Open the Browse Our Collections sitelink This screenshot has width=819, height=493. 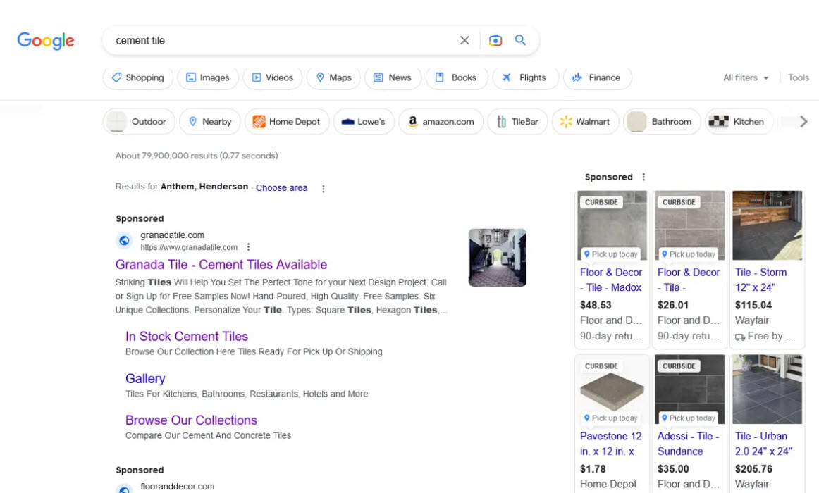[x=191, y=420]
